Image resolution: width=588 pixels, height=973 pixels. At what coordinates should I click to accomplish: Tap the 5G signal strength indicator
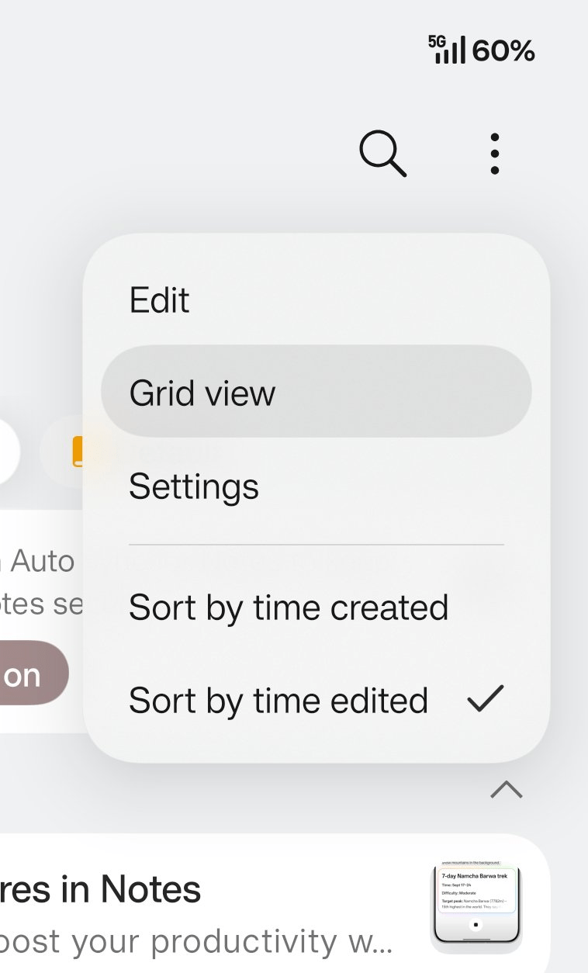coord(448,50)
